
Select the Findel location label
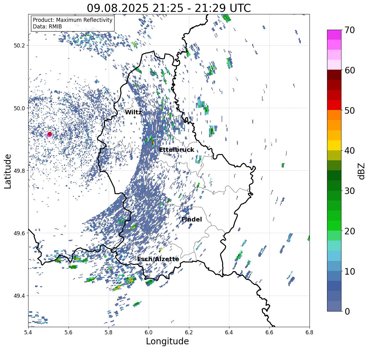pyautogui.click(x=192, y=219)
